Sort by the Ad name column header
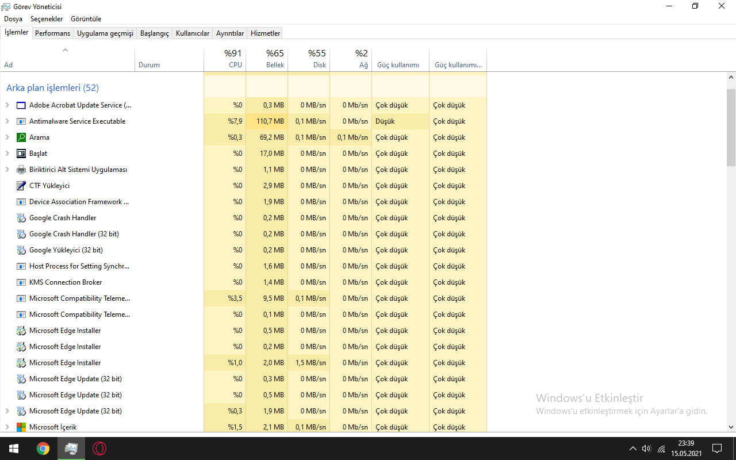The width and height of the screenshot is (736, 460). point(67,59)
